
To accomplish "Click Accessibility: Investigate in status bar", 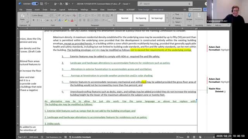I will point(80,137).
